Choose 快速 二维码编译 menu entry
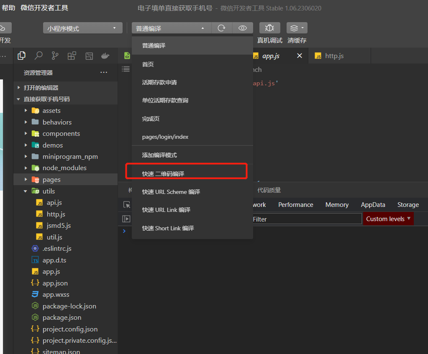 pos(192,174)
